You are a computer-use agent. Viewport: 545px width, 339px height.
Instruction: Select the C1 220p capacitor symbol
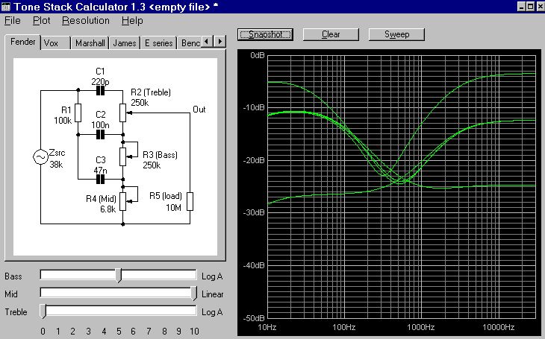coord(101,89)
